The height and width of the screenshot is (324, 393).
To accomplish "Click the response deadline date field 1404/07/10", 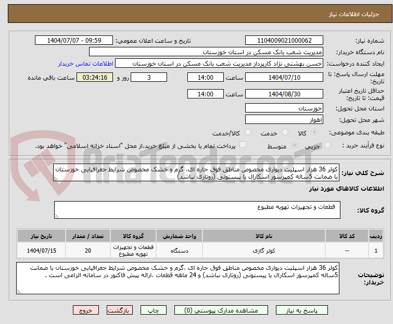I will (284, 78).
